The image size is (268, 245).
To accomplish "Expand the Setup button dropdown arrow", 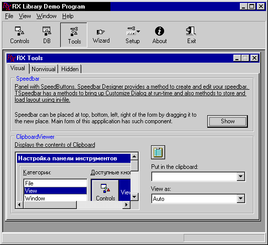I will pyautogui.click(x=139, y=32).
